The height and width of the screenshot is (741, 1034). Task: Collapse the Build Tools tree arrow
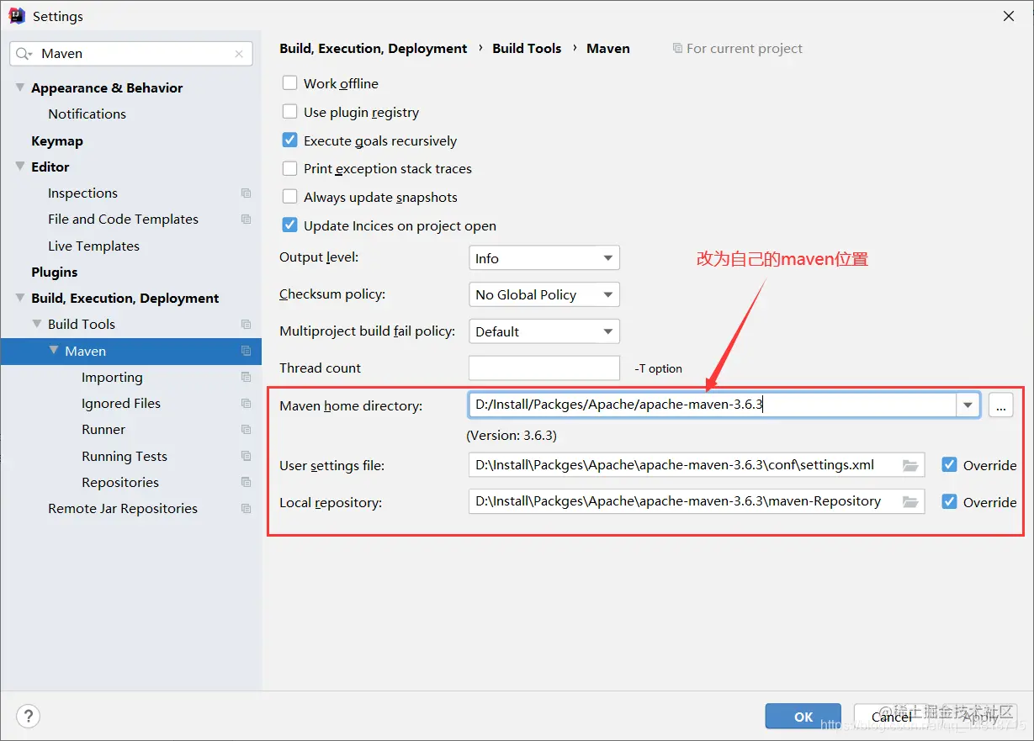click(37, 324)
